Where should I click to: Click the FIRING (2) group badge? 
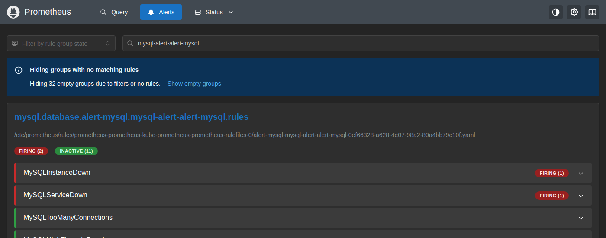coord(31,151)
